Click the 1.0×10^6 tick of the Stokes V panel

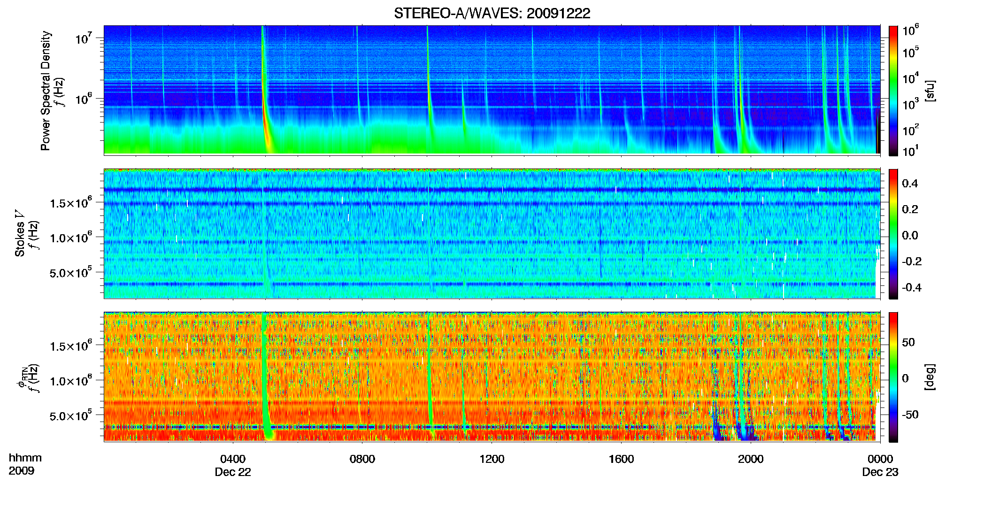[x=71, y=238]
